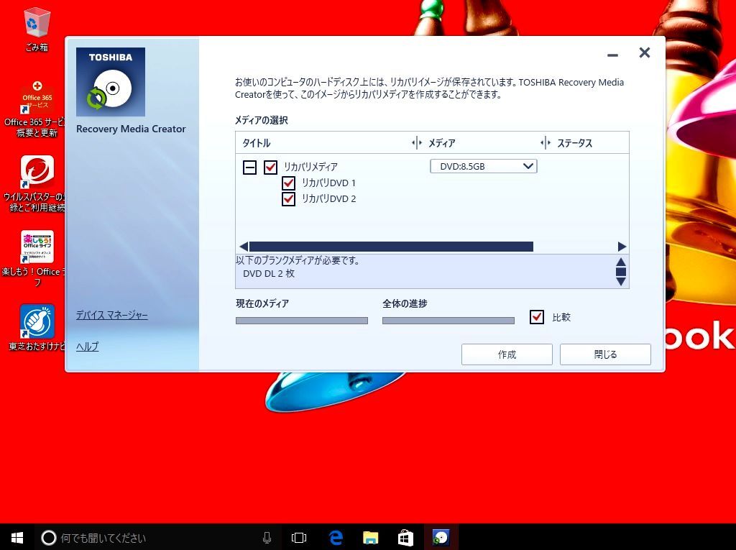Click the horizontal scrollbar left arrow
736x550 pixels.
243,247
